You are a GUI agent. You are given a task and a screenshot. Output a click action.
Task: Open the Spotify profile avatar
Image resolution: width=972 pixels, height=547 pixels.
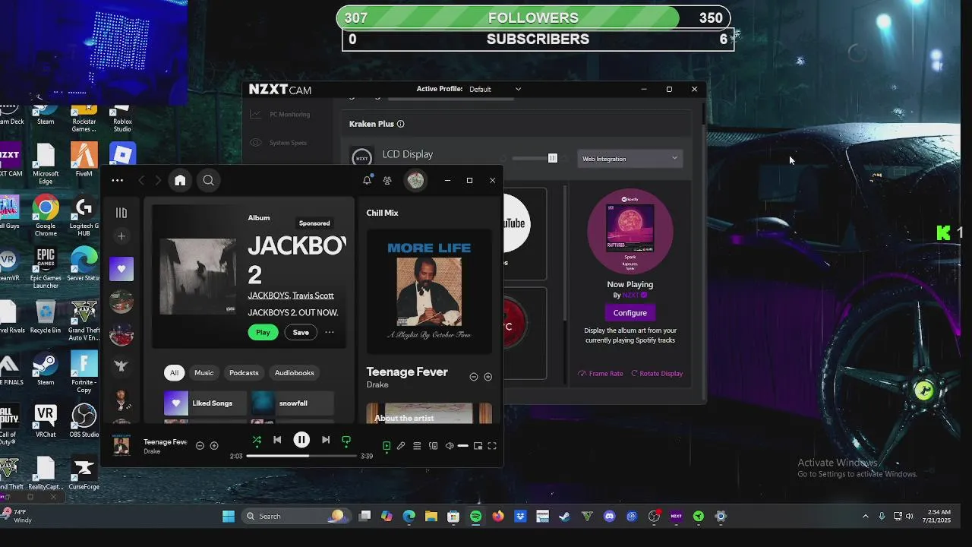[x=415, y=180]
